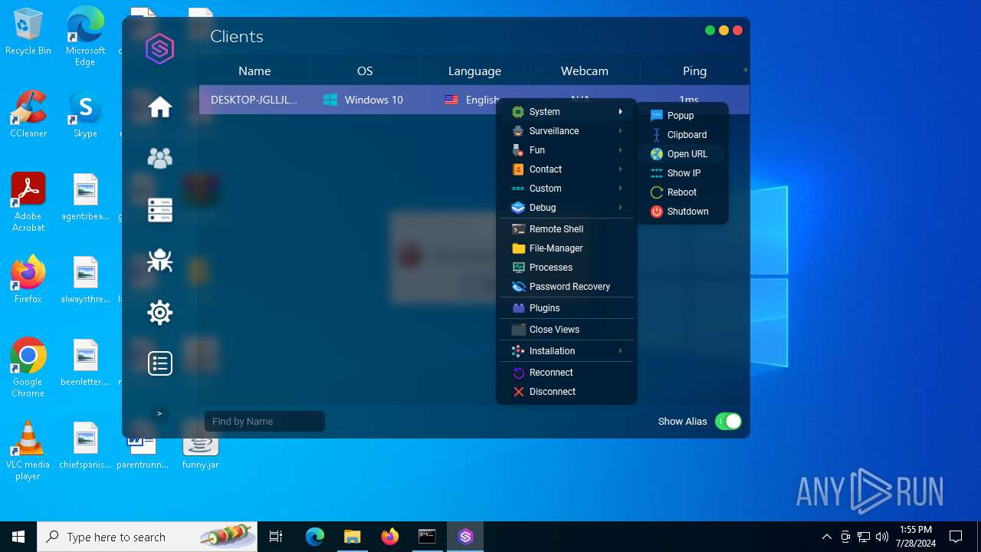Open Microsoft Edge desktop shortcut
This screenshot has width=981, height=552.
point(85,36)
